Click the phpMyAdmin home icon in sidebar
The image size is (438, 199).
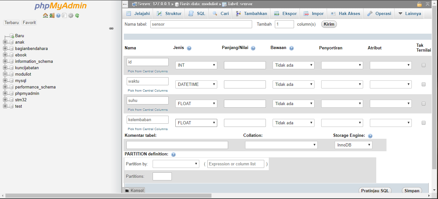point(45,15)
